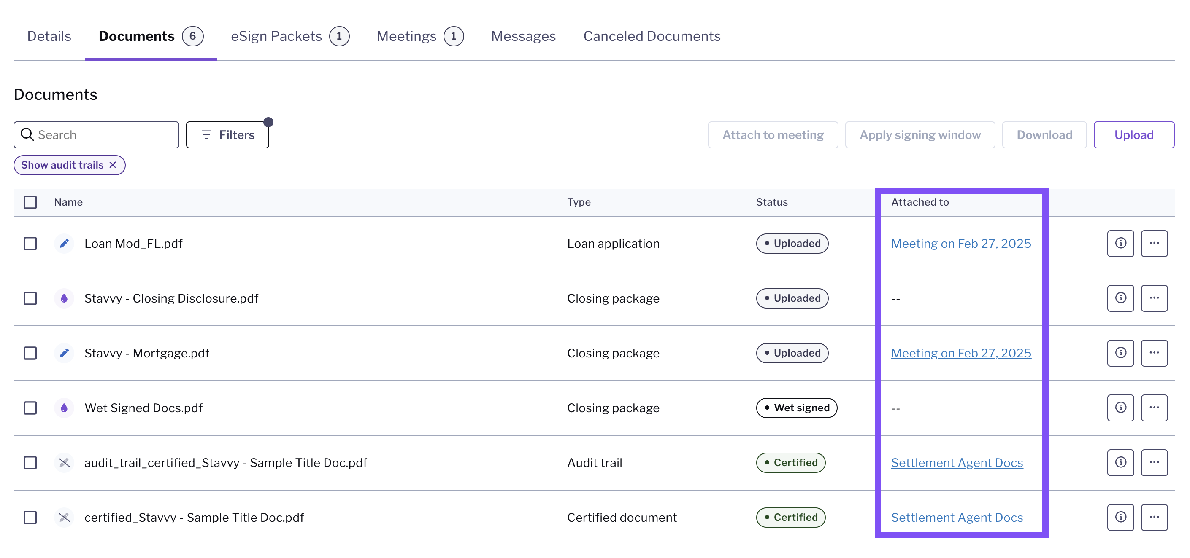Switch to the Details tab
This screenshot has width=1190, height=558.
pos(49,36)
